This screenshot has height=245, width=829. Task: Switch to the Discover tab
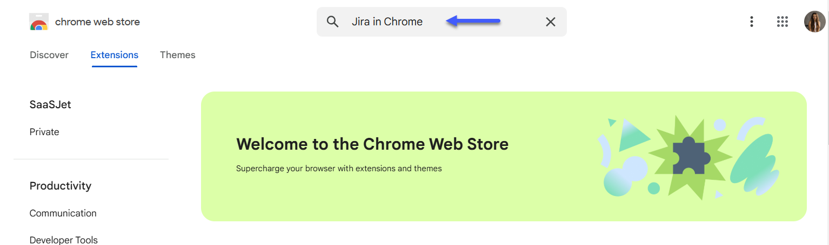[49, 55]
